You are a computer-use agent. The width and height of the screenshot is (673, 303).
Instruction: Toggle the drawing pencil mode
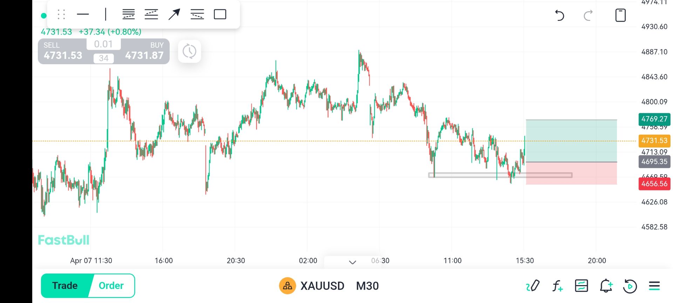[x=533, y=286]
